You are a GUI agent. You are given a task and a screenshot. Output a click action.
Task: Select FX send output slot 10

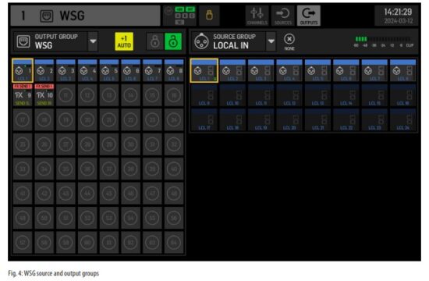pos(44,95)
